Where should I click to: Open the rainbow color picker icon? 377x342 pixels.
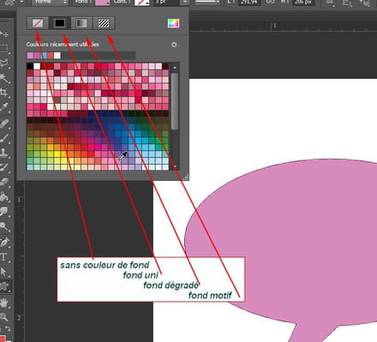[x=173, y=23]
